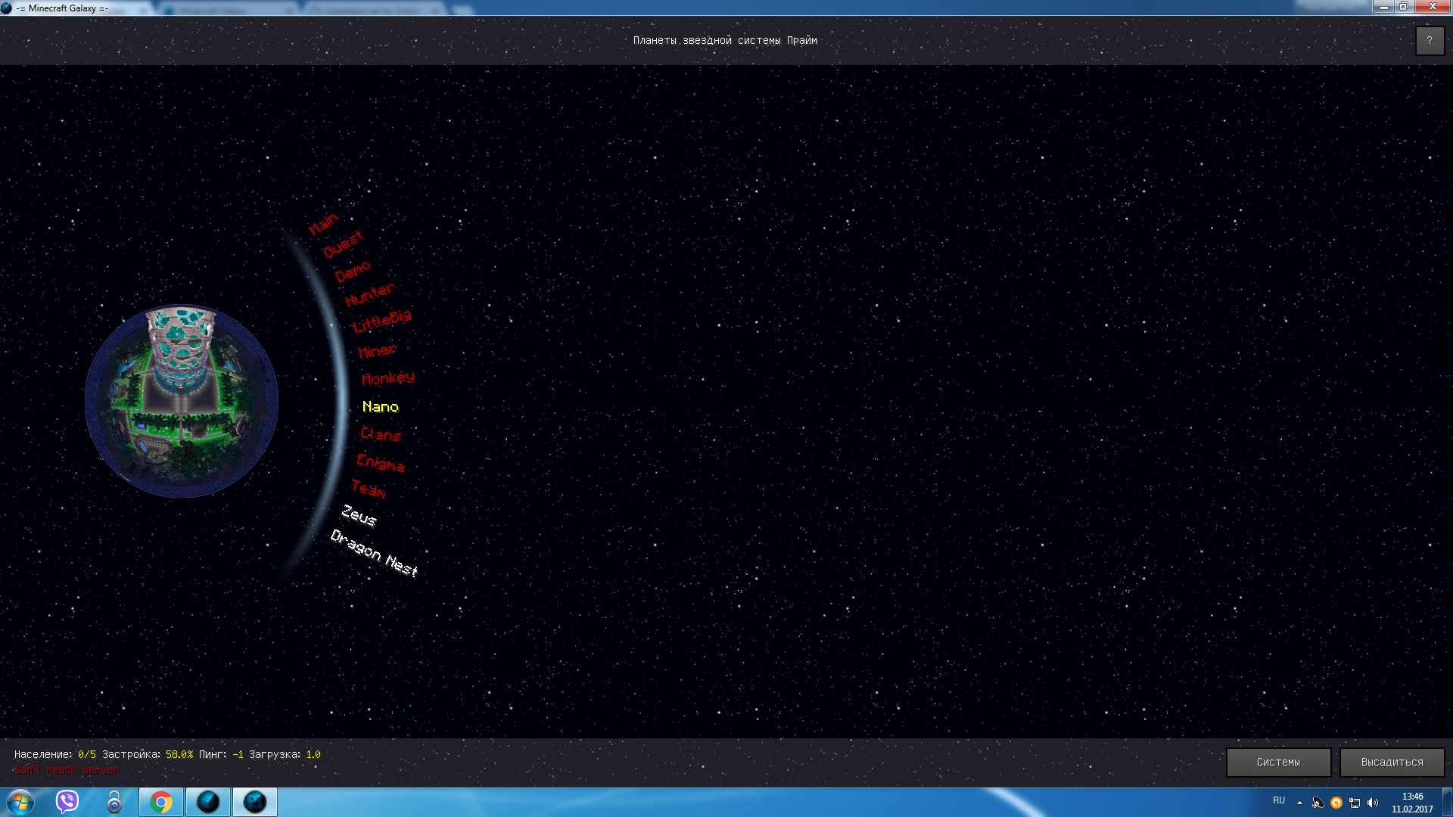Click the orange tray application icon
1453x817 pixels.
tap(1336, 803)
